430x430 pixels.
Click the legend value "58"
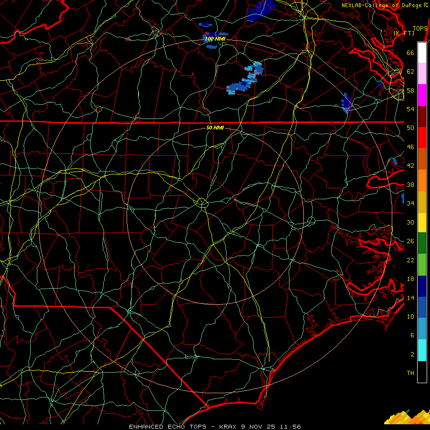410,90
